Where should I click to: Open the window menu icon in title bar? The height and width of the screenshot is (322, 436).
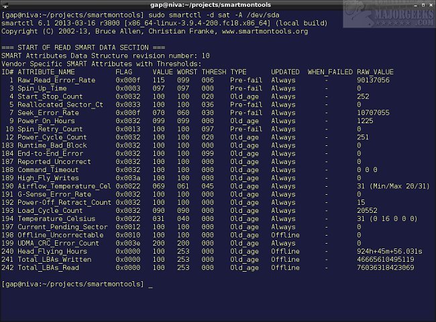pyautogui.click(x=5, y=5)
